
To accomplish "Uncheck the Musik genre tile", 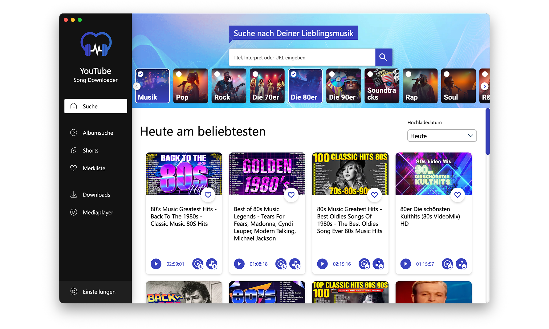I will point(152,86).
